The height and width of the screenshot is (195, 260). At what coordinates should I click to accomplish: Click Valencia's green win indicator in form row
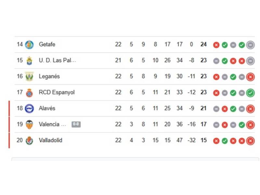[x=241, y=124]
